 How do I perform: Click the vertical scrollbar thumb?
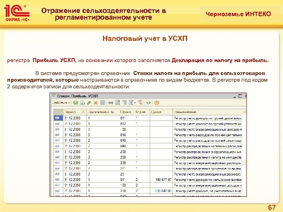(x=244, y=163)
